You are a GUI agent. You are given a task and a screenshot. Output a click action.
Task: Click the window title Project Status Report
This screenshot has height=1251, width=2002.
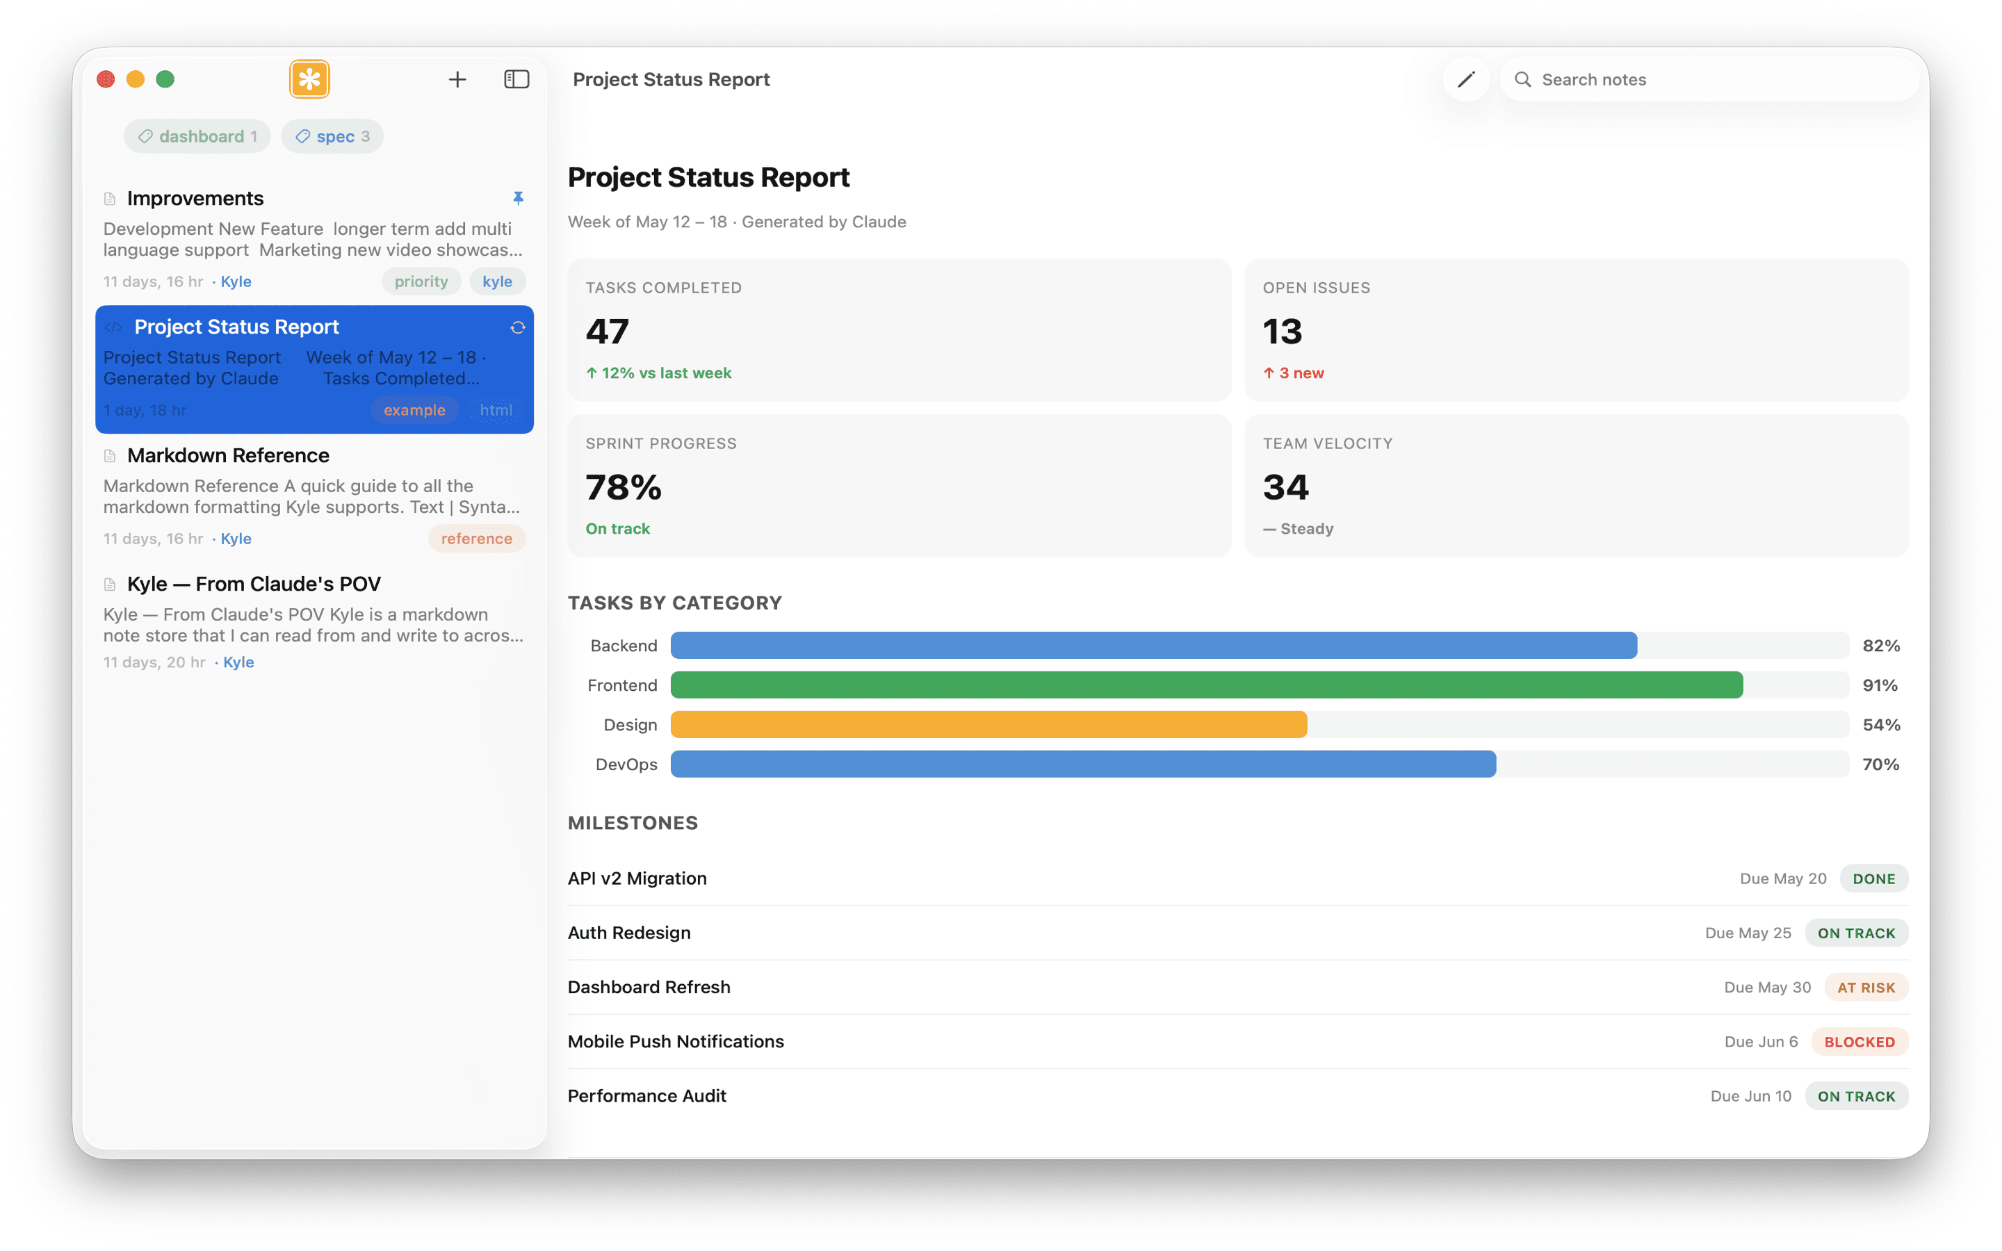pos(671,79)
